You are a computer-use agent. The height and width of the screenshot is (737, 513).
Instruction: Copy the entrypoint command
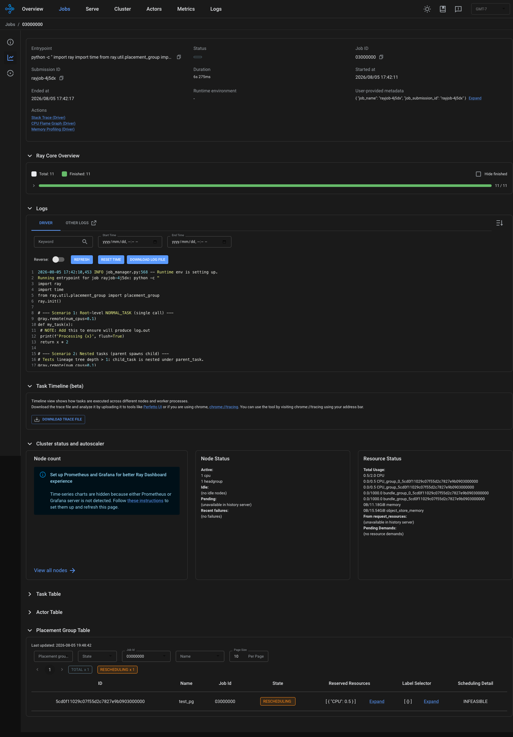pos(179,57)
